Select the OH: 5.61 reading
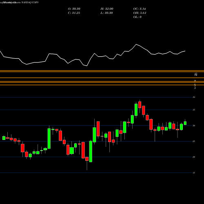Viewport: 204px width, 204px height. (x=140, y=13)
